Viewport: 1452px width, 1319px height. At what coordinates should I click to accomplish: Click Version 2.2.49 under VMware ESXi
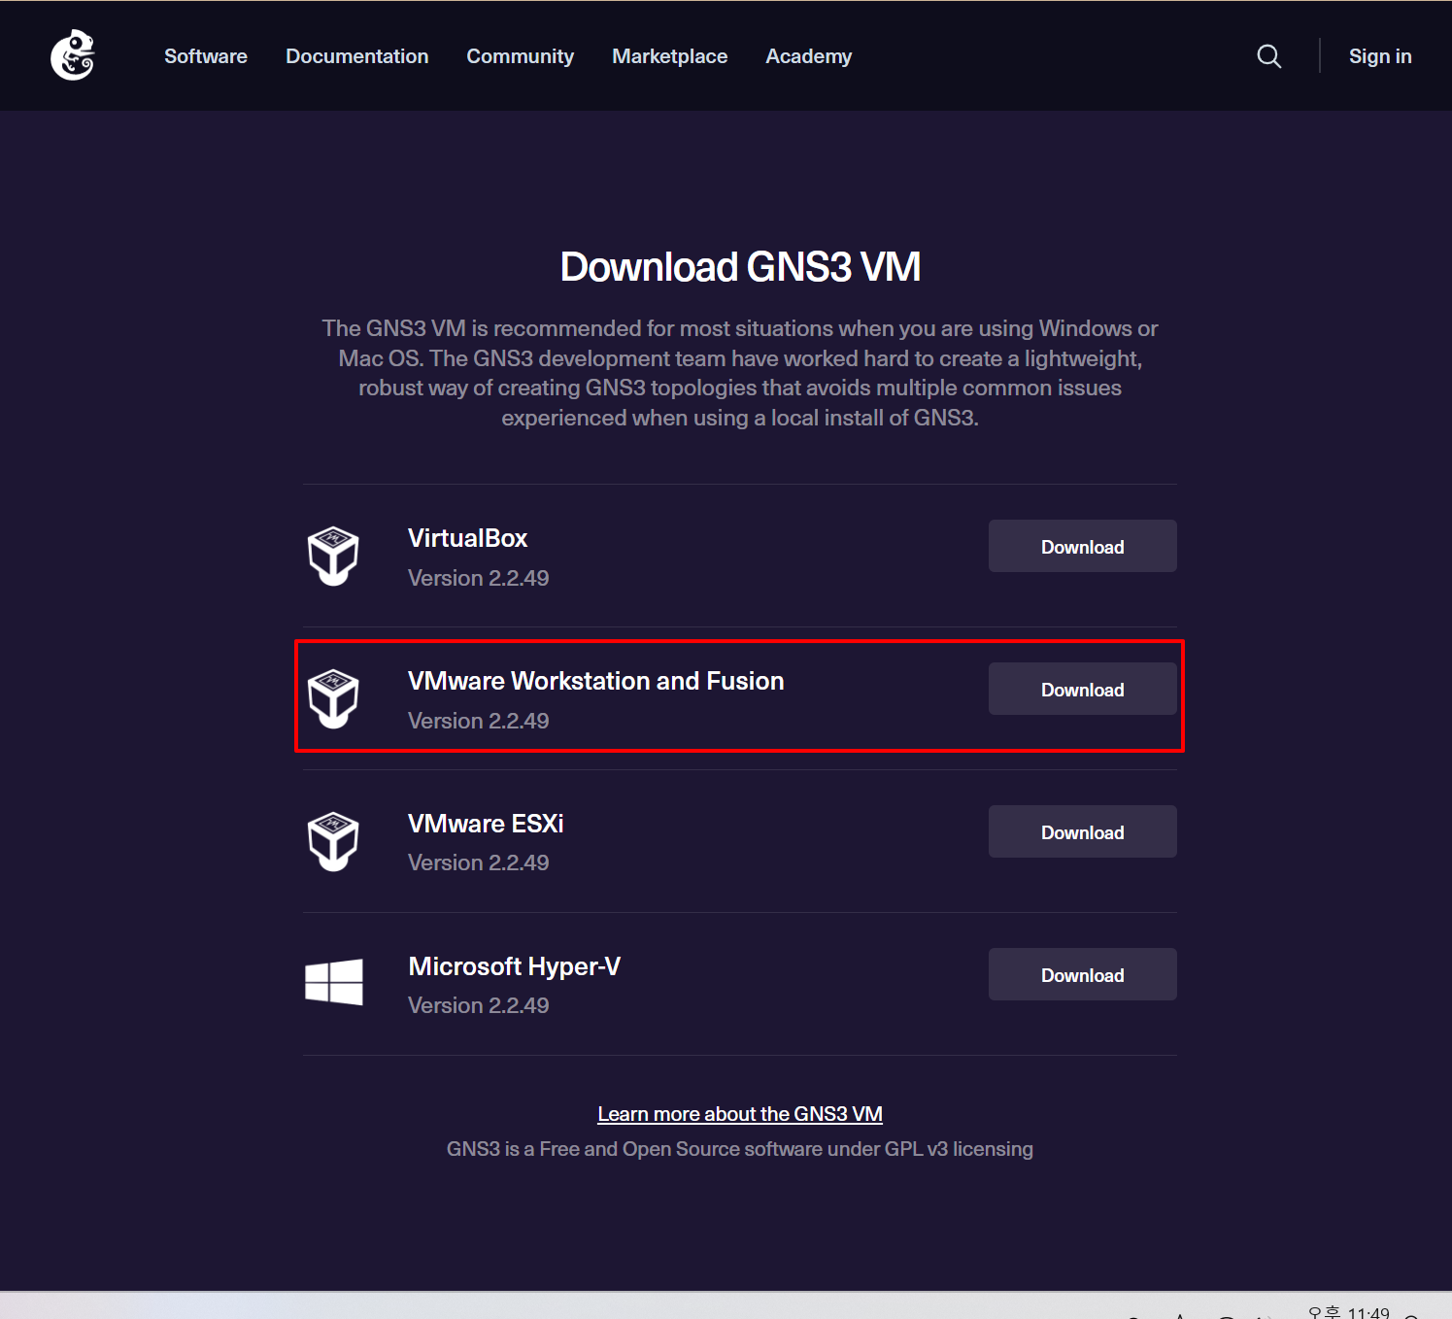pos(479,862)
